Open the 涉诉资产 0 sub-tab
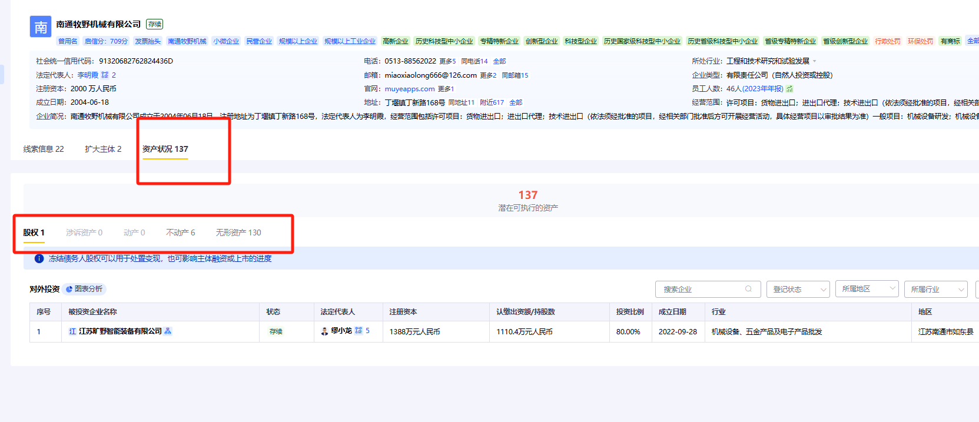 84,232
